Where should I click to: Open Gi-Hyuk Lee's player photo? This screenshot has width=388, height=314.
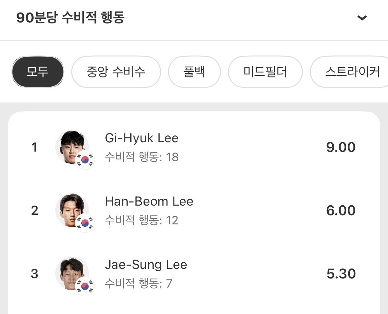pos(72,147)
